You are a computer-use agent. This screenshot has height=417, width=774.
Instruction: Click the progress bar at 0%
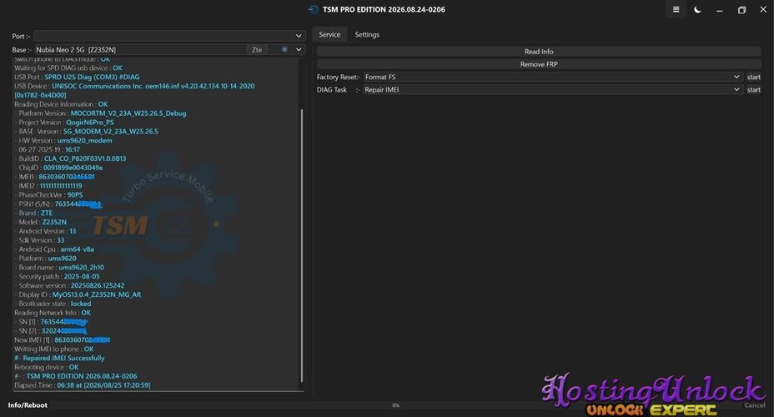pyautogui.click(x=396, y=405)
